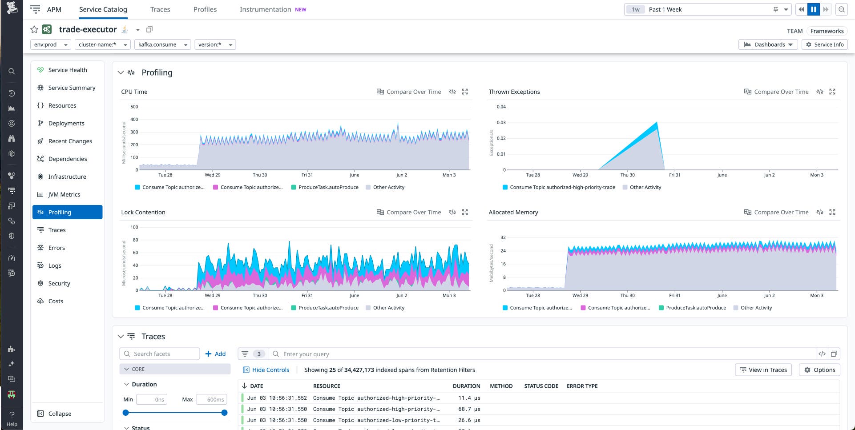Open View in Traces
This screenshot has height=430, width=855.
(763, 370)
